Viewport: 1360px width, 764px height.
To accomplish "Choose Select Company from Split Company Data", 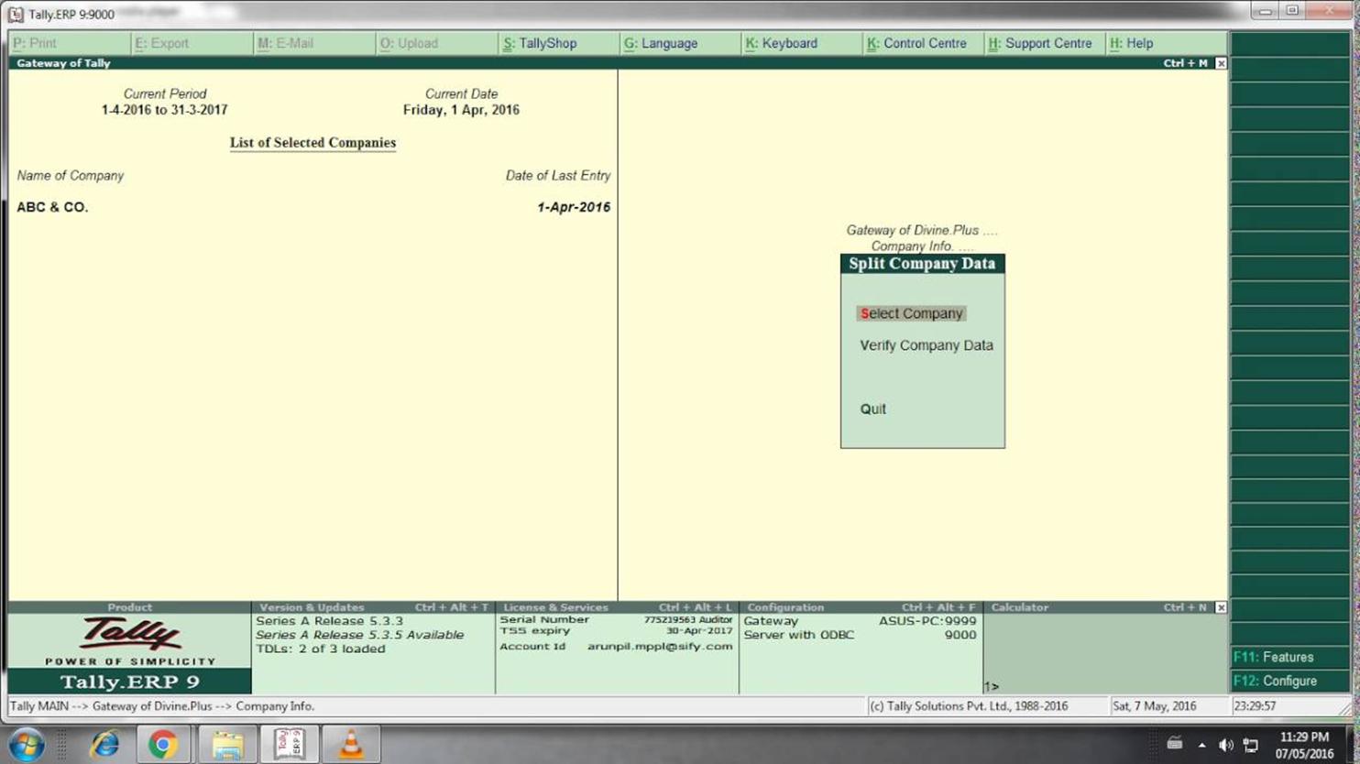I will 911,312.
